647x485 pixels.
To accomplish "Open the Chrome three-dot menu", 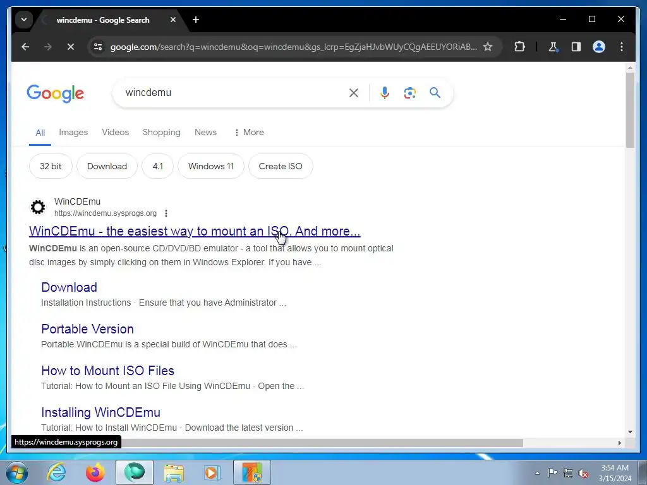I will [622, 47].
